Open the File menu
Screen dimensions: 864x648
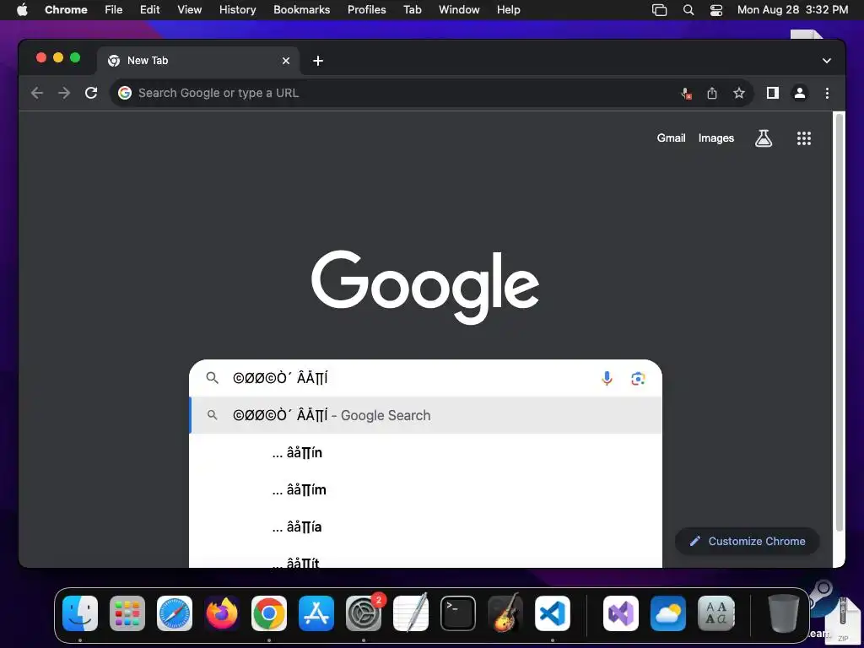coord(114,10)
